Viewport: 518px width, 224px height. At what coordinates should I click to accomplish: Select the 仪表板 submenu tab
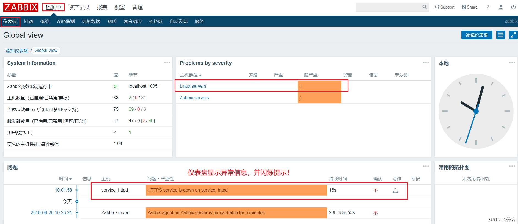tap(10, 21)
